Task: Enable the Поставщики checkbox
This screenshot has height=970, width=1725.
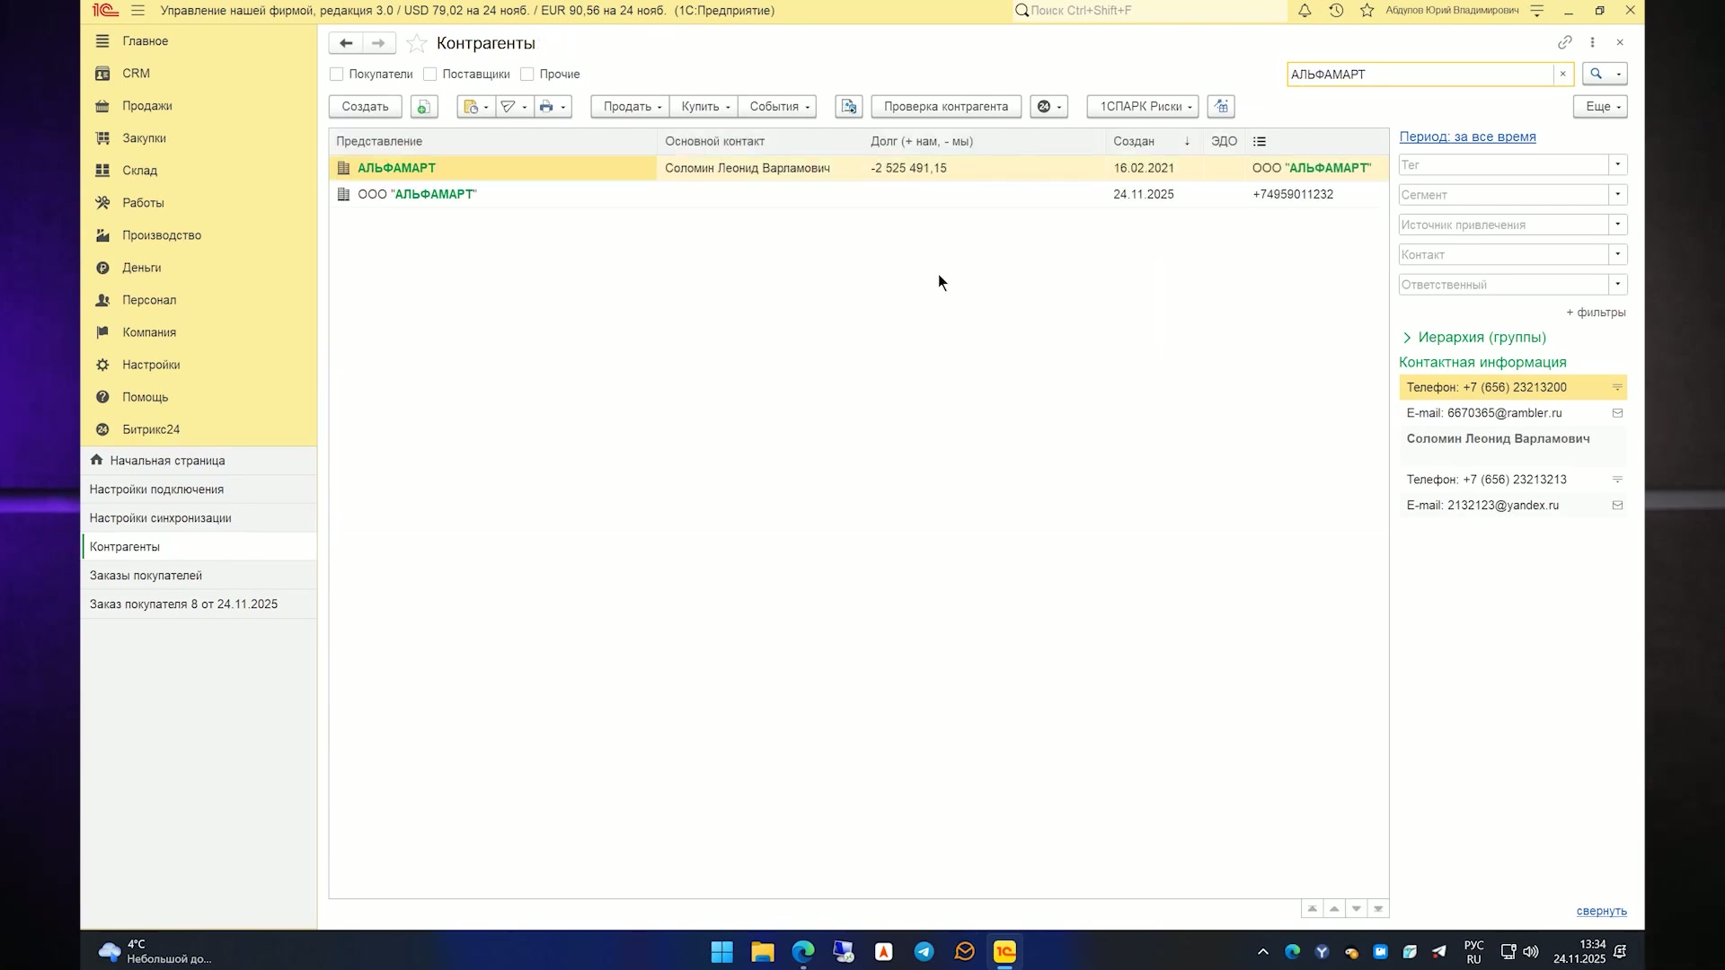Action: click(430, 75)
